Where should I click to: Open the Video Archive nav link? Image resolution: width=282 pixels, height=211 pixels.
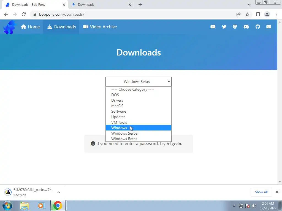tap(100, 27)
